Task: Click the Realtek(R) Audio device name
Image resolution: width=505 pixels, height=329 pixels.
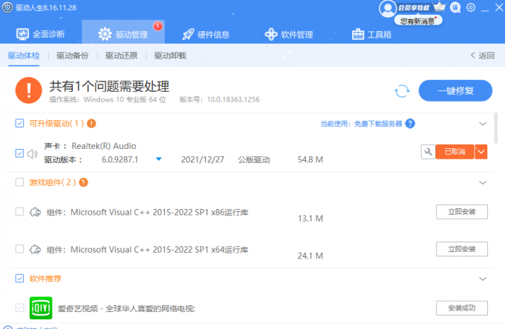Action: tap(104, 146)
